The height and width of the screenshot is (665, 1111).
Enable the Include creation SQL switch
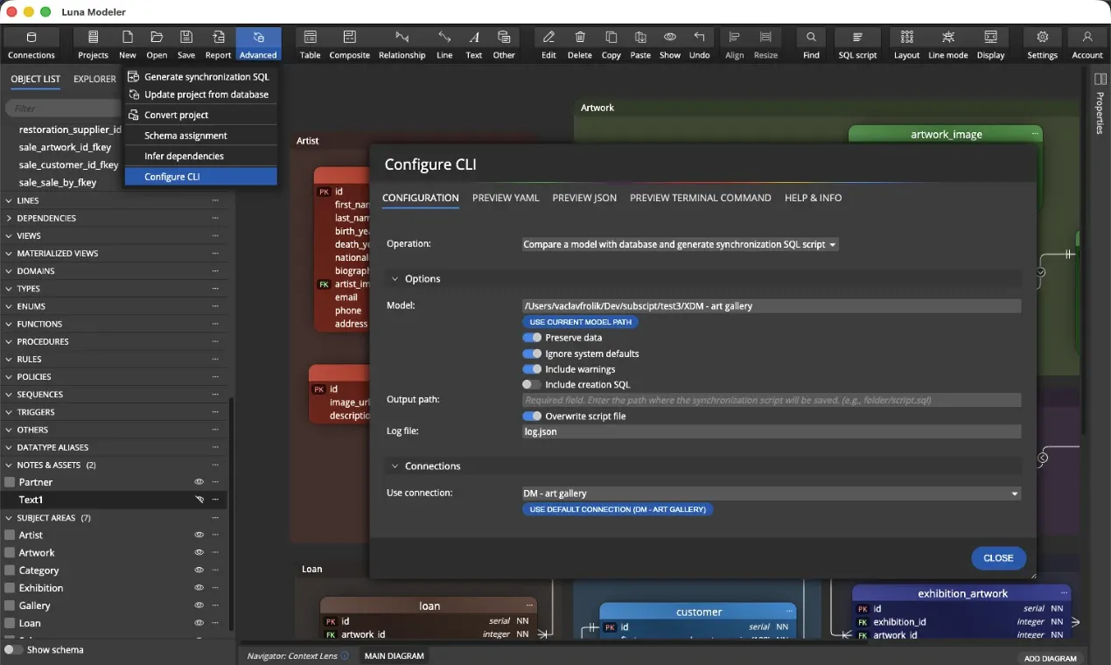click(532, 384)
